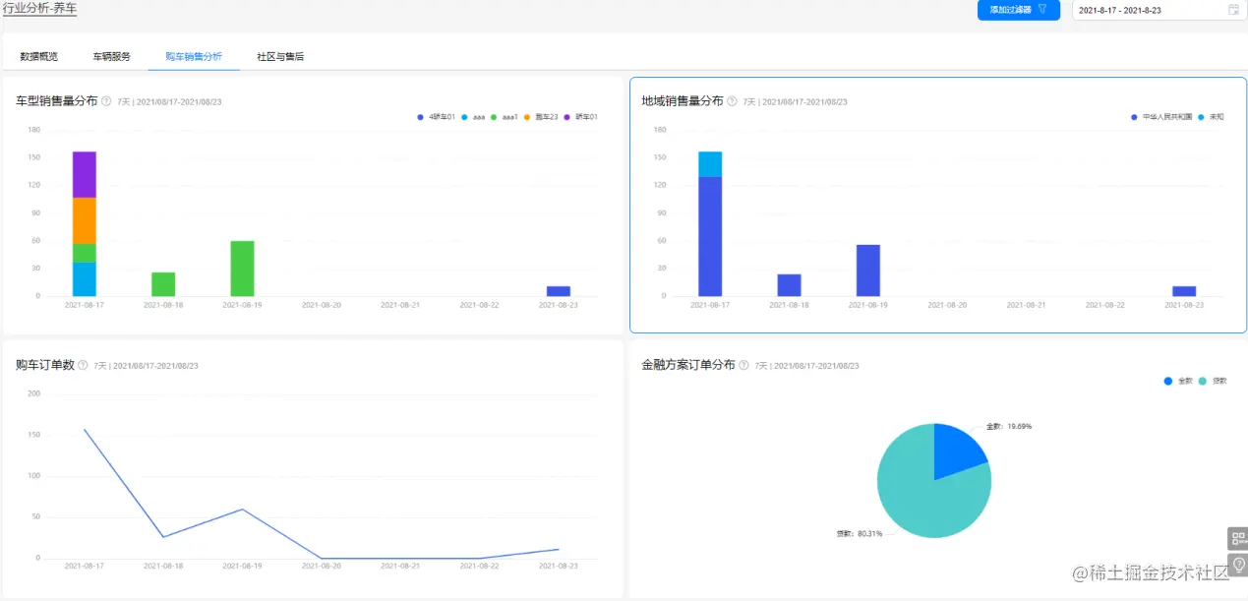Click the 2021-08-23 bar in region chart

tap(1184, 291)
